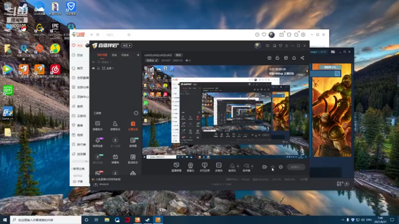
Task: Click heart favorites icon in Douyu top bar
Action: 264,34
